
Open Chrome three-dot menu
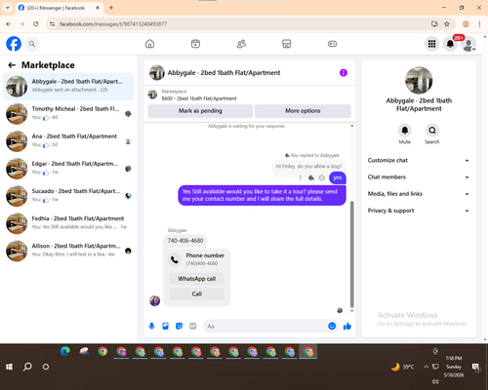(479, 24)
